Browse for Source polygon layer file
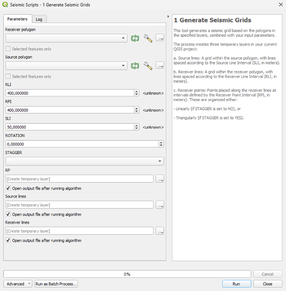Viewport: 286px width, 291px height. [160, 66]
